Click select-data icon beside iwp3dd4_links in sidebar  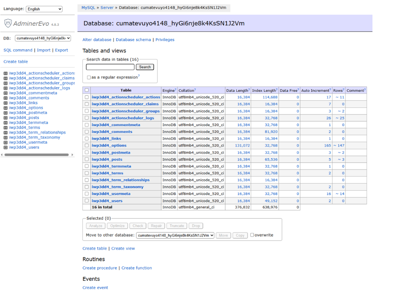pyautogui.click(x=5, y=103)
